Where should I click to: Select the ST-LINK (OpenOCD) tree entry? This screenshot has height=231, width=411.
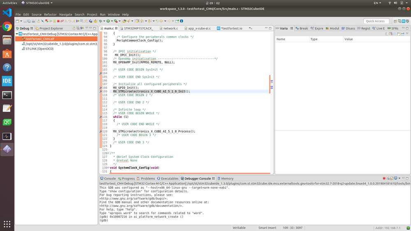click(37, 49)
